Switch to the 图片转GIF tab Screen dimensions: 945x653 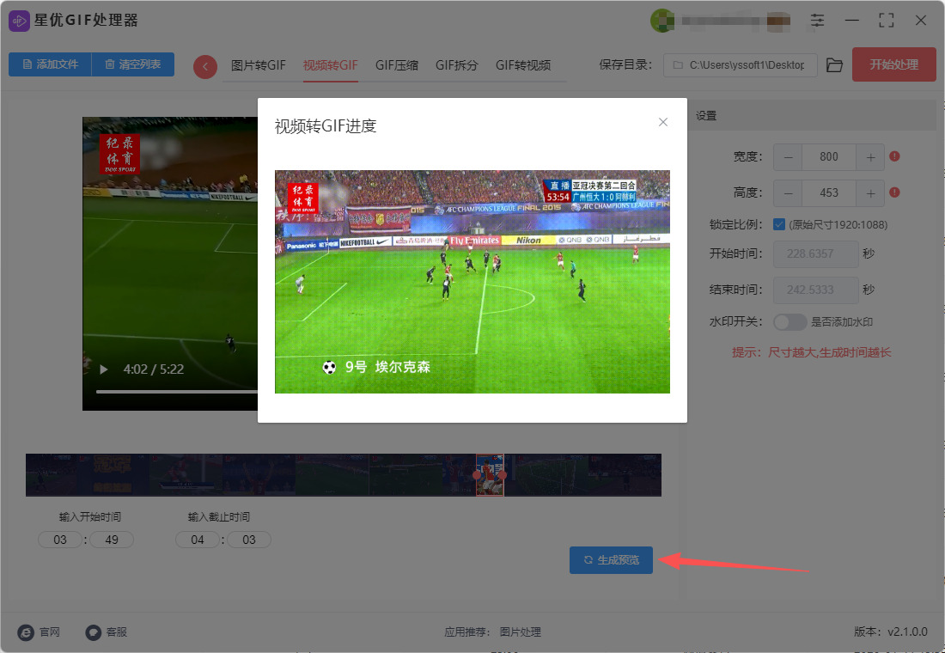click(258, 65)
